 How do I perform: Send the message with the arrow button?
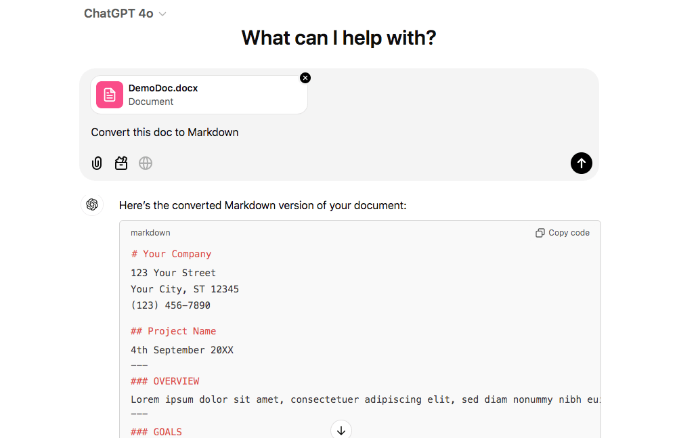pos(581,163)
